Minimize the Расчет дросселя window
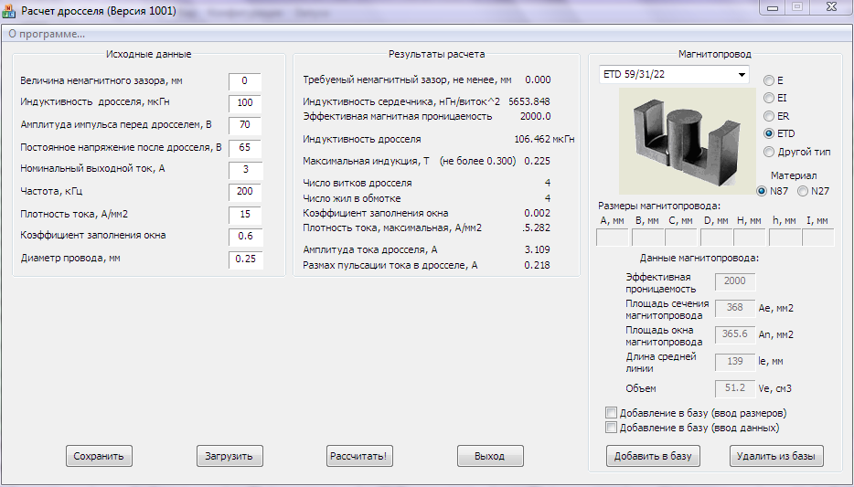Screen dimensions: 854x487 coord(773,7)
